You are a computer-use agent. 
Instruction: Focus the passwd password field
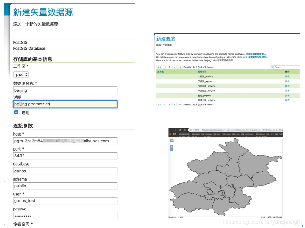[65, 216]
